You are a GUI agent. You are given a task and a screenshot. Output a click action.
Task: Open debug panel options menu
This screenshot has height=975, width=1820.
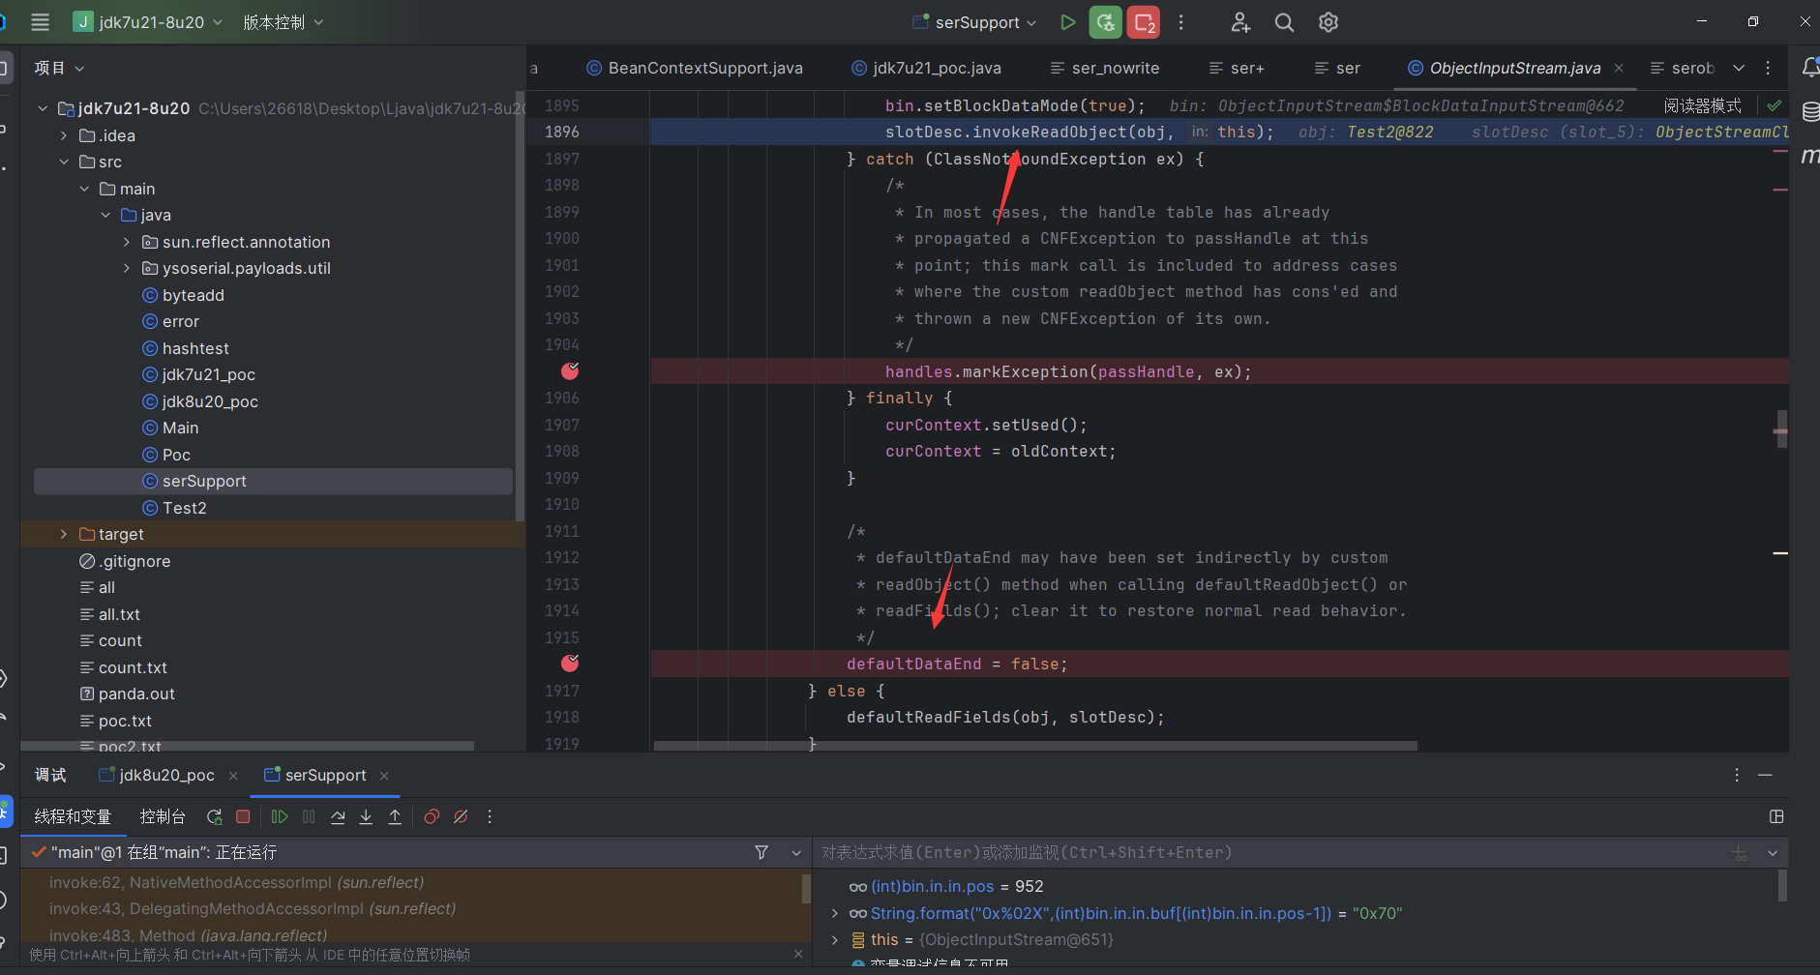(x=1737, y=775)
